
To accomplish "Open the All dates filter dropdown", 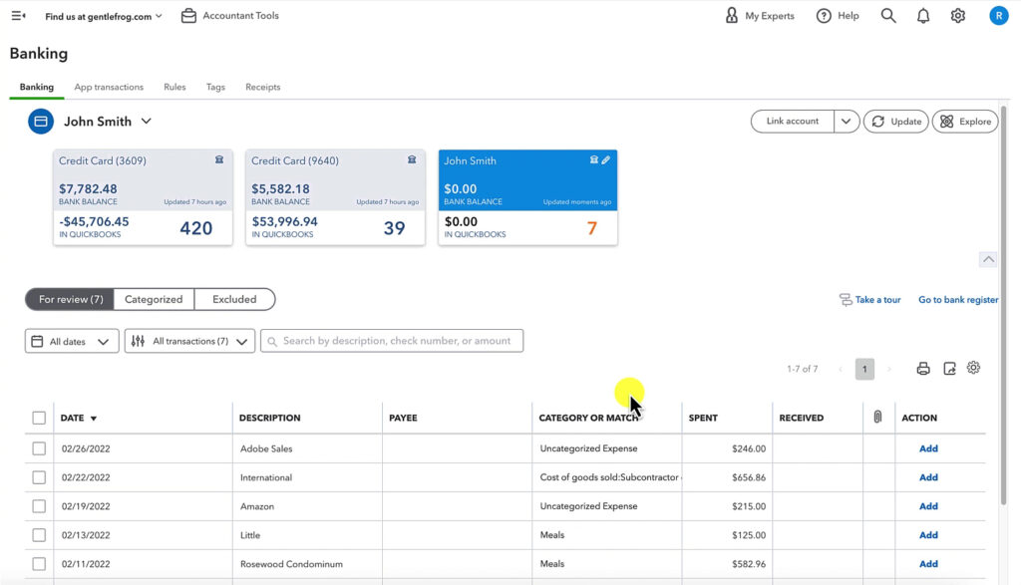I will (x=71, y=340).
